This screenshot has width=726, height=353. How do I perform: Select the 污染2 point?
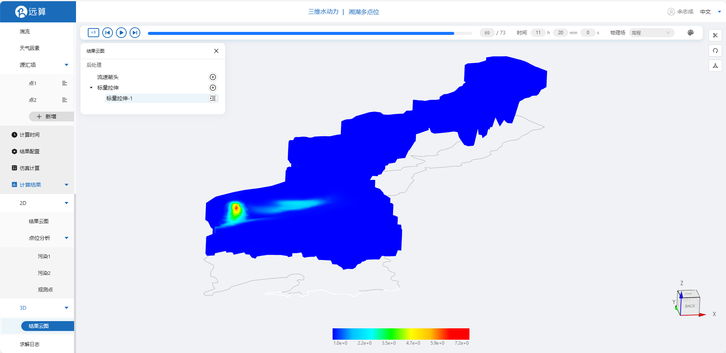tap(44, 273)
